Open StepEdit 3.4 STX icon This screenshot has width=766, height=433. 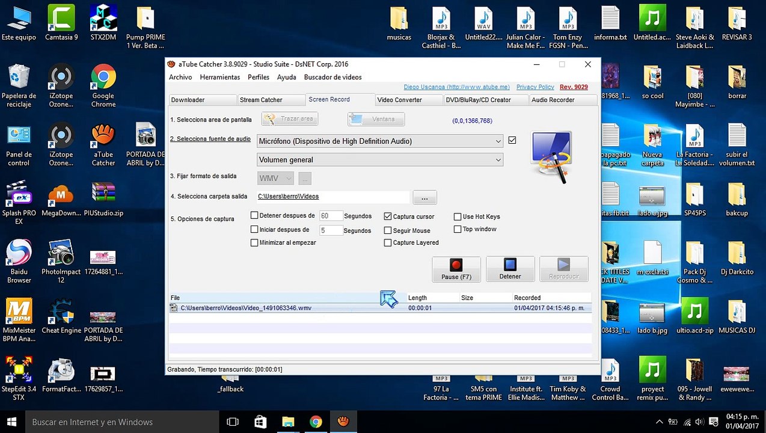coord(19,378)
